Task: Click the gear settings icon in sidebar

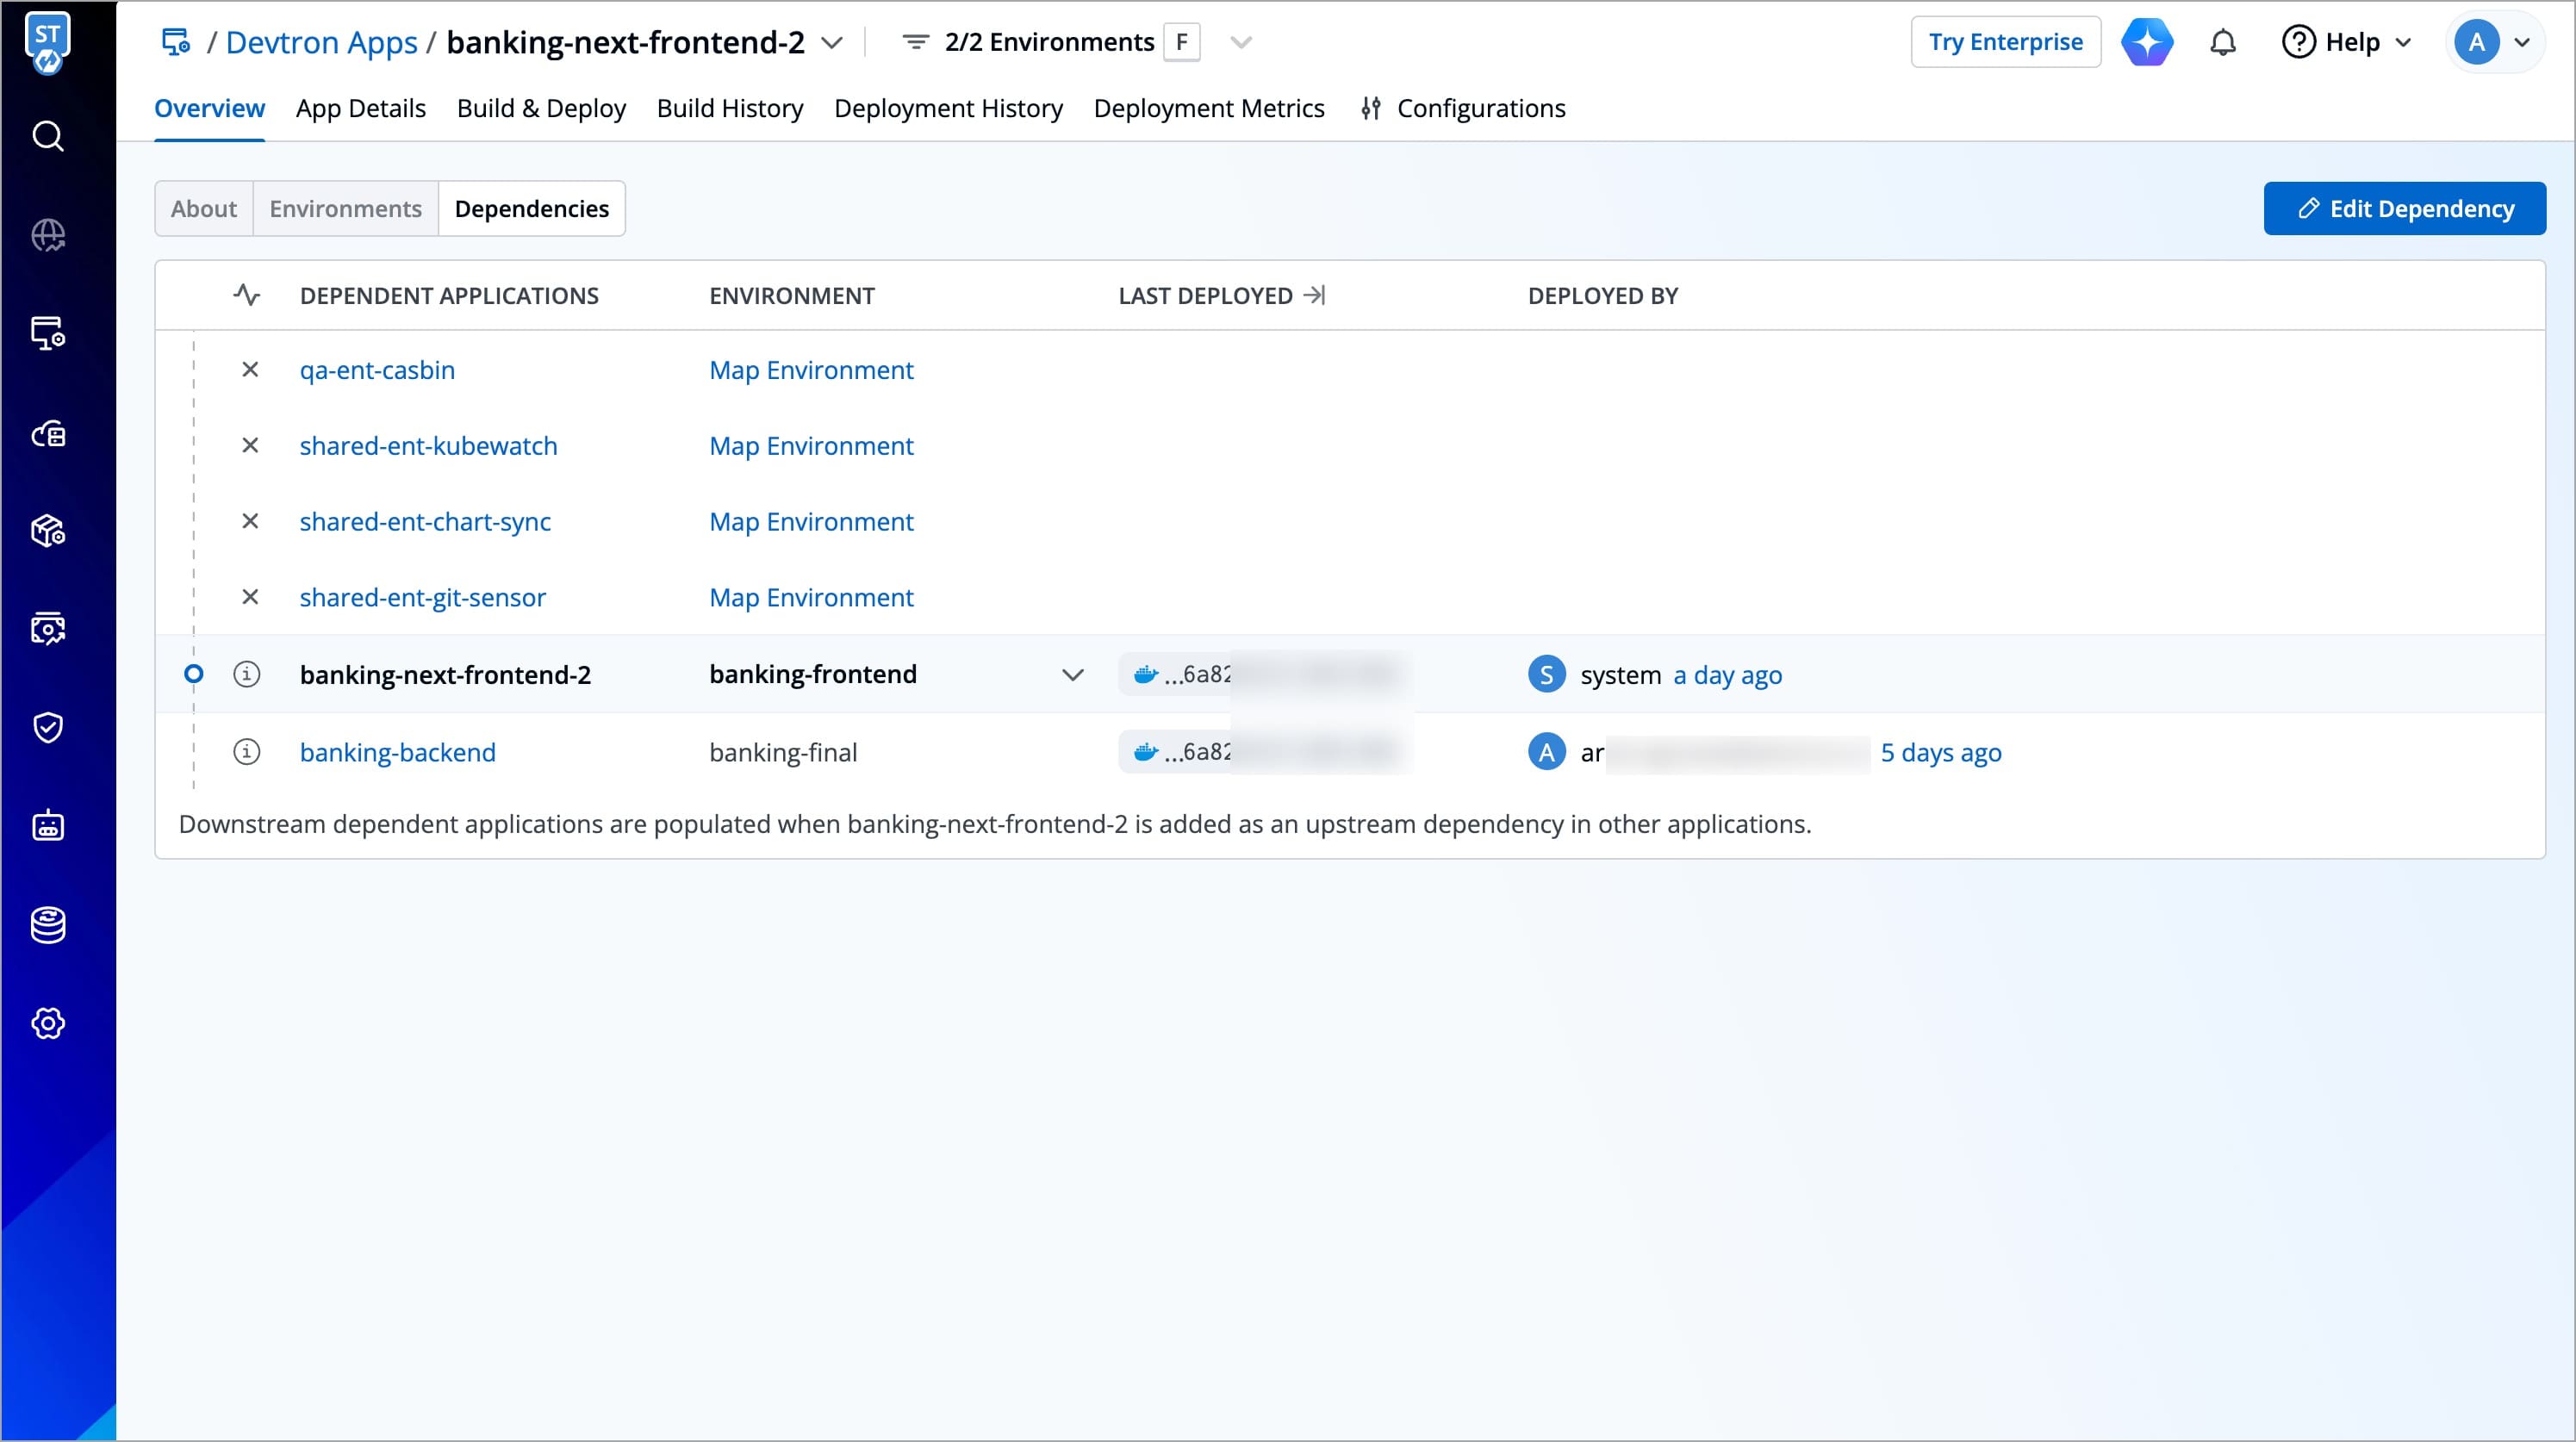Action: [x=48, y=1023]
